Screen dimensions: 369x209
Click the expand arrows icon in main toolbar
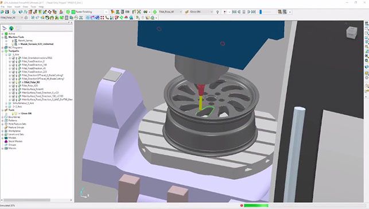tap(139, 11)
